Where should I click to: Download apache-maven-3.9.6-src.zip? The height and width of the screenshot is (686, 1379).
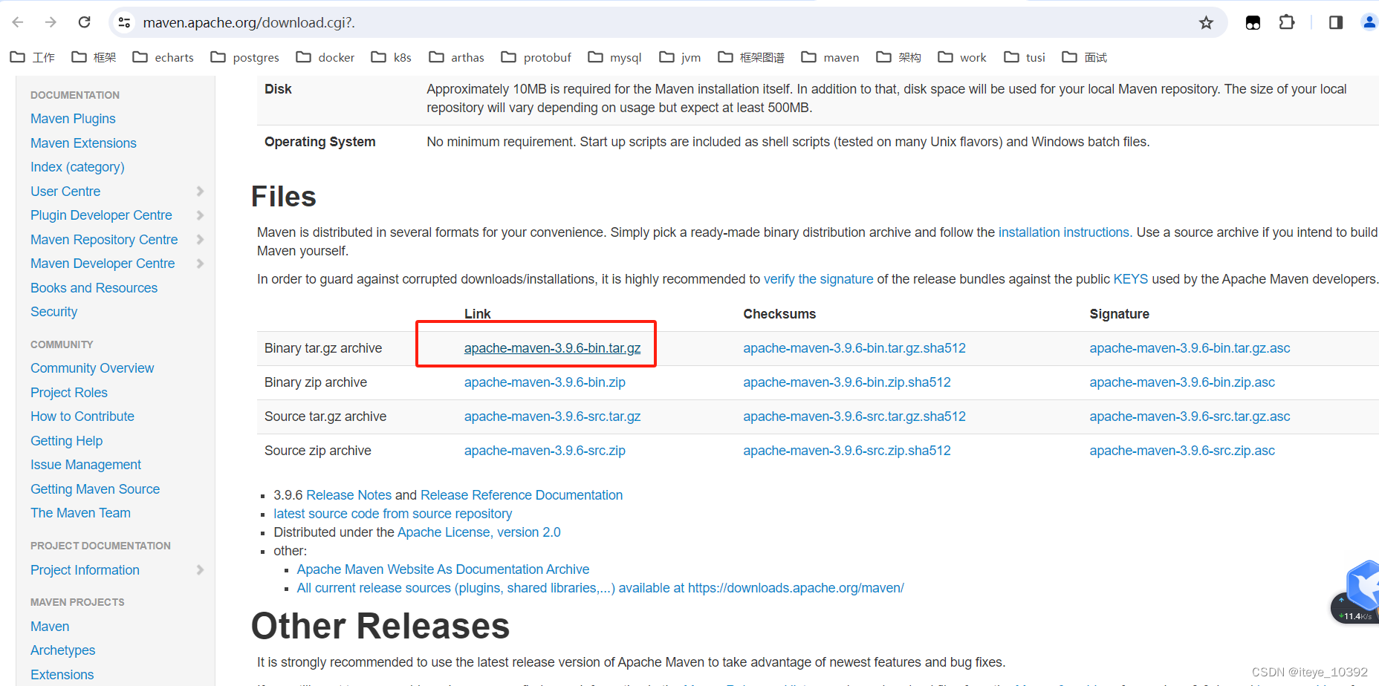tap(545, 451)
